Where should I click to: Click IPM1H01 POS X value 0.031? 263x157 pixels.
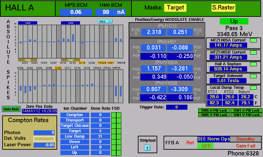pyautogui.click(x=153, y=48)
